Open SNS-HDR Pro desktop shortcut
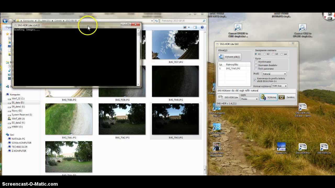This screenshot has height=188, width=335. [x=302, y=149]
